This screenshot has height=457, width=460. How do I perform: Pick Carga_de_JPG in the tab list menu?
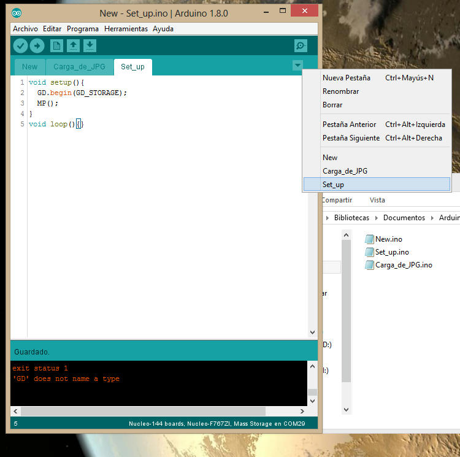coord(377,171)
